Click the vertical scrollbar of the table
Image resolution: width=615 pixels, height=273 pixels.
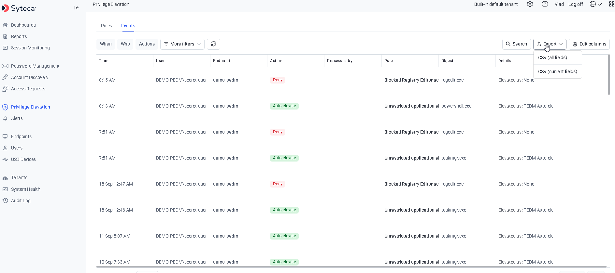tap(609, 75)
